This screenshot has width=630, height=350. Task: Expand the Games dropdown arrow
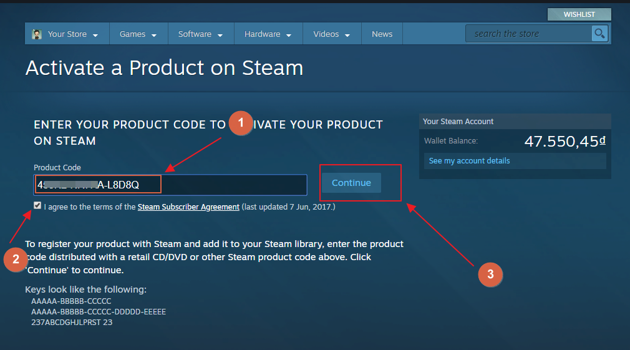coord(154,36)
